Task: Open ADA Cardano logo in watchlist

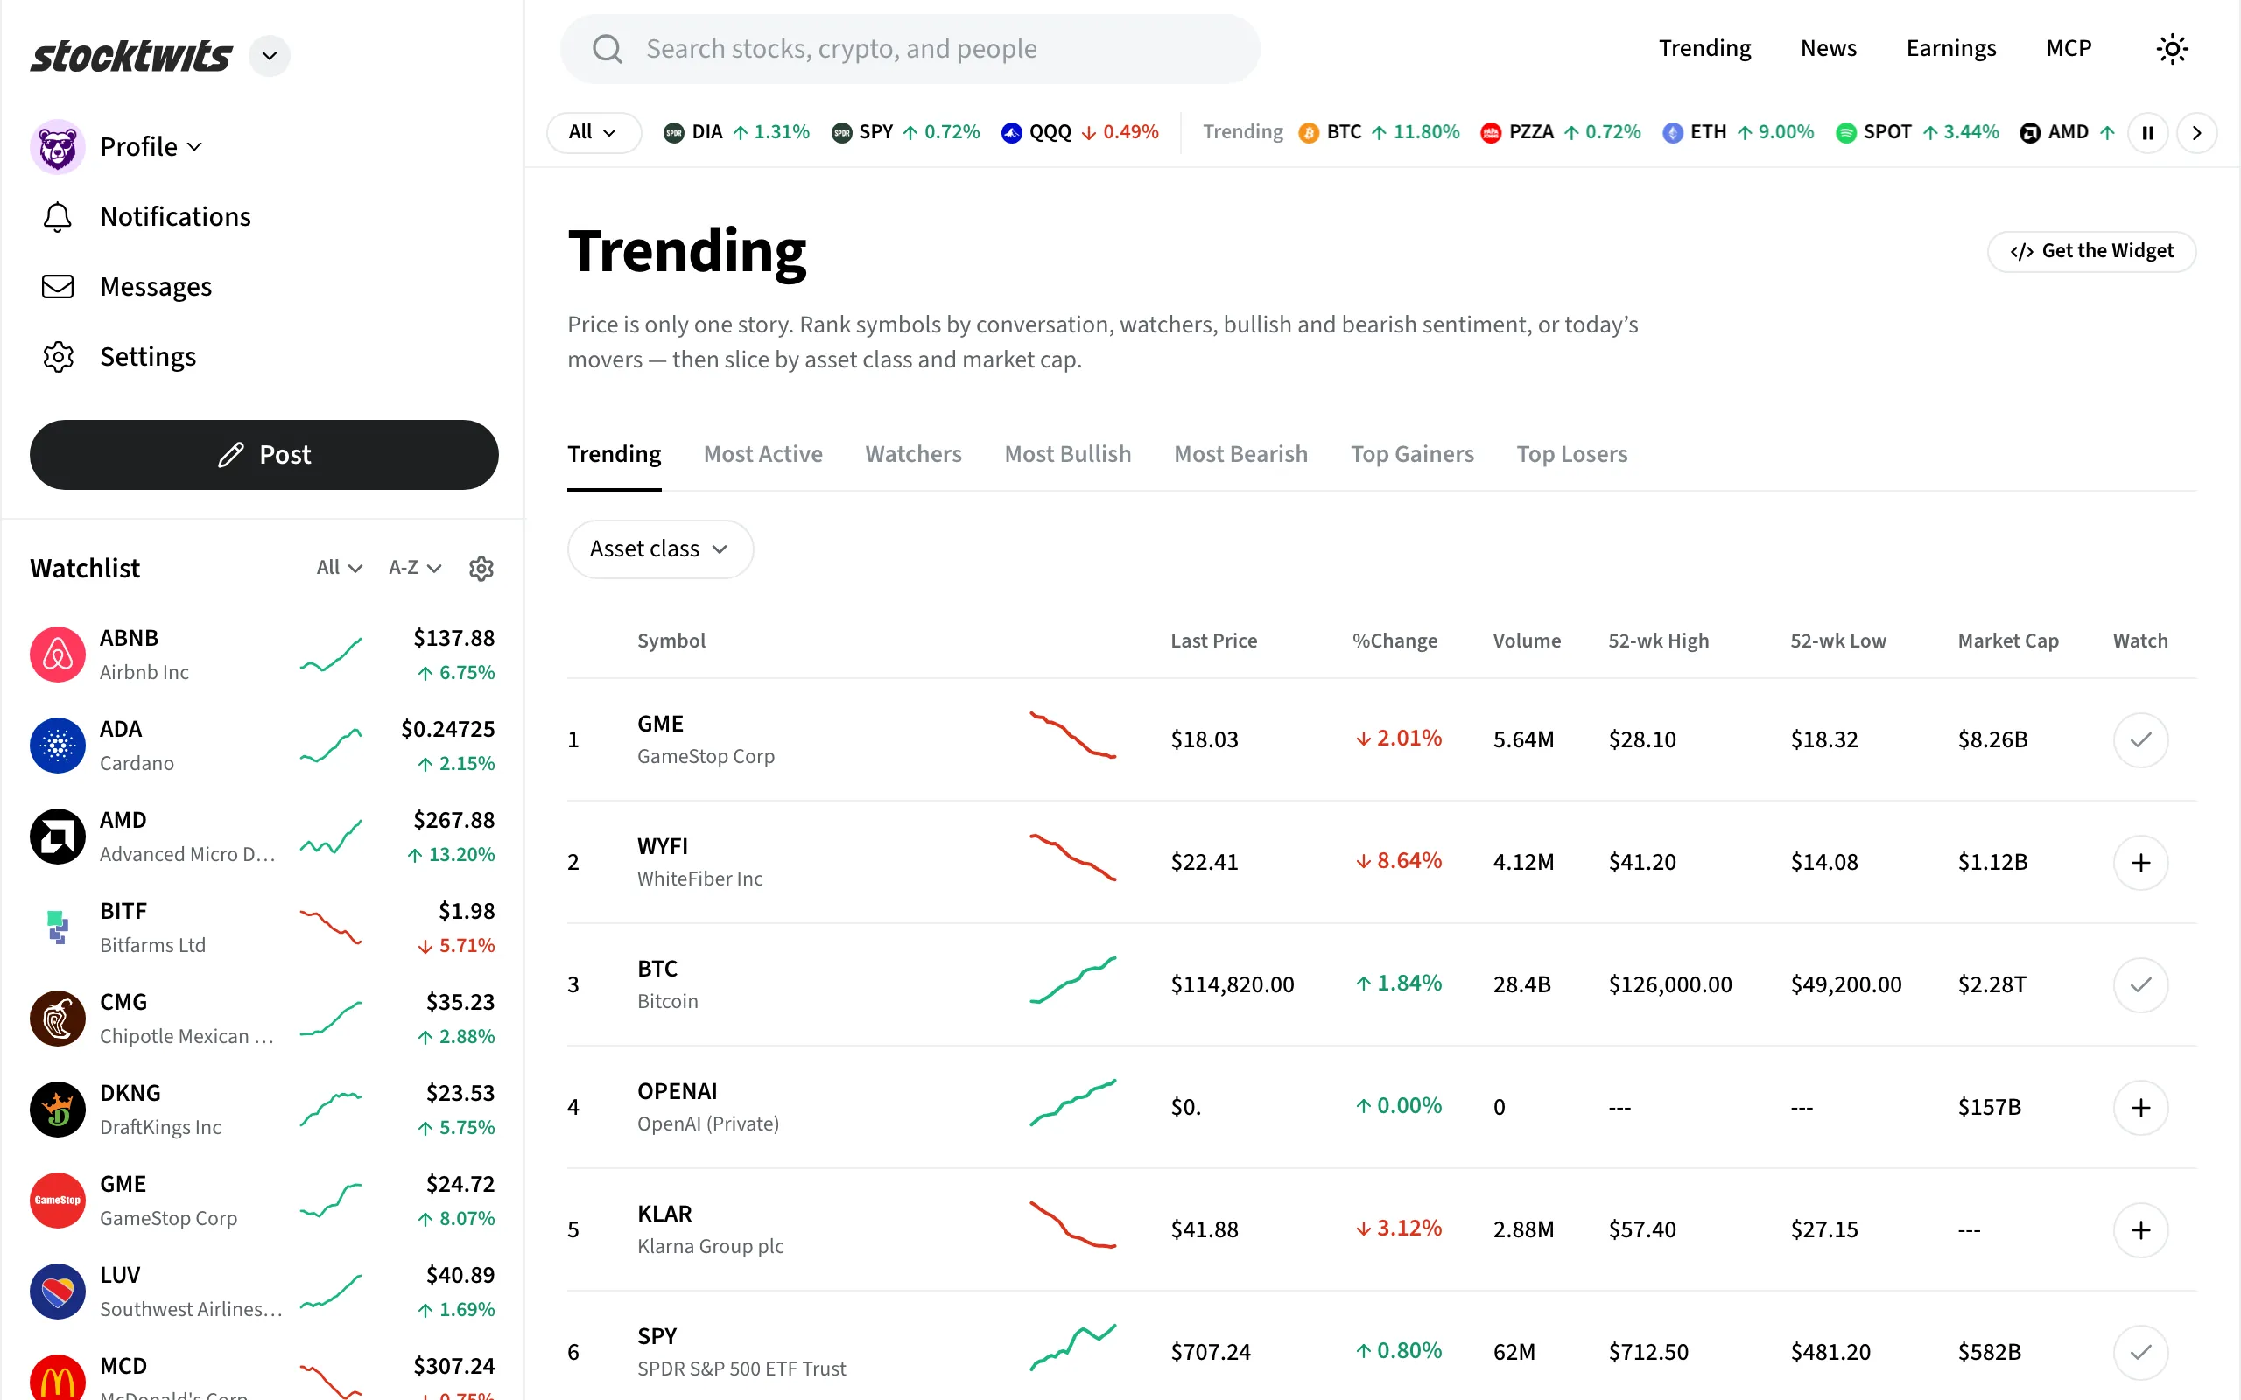Action: click(x=58, y=745)
